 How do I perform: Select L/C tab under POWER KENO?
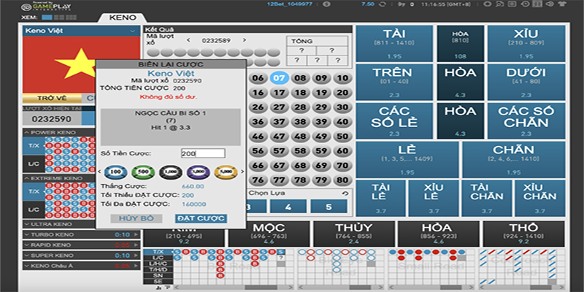(x=34, y=164)
